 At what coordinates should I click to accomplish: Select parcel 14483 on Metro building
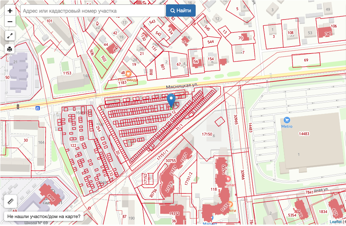[x=304, y=134]
